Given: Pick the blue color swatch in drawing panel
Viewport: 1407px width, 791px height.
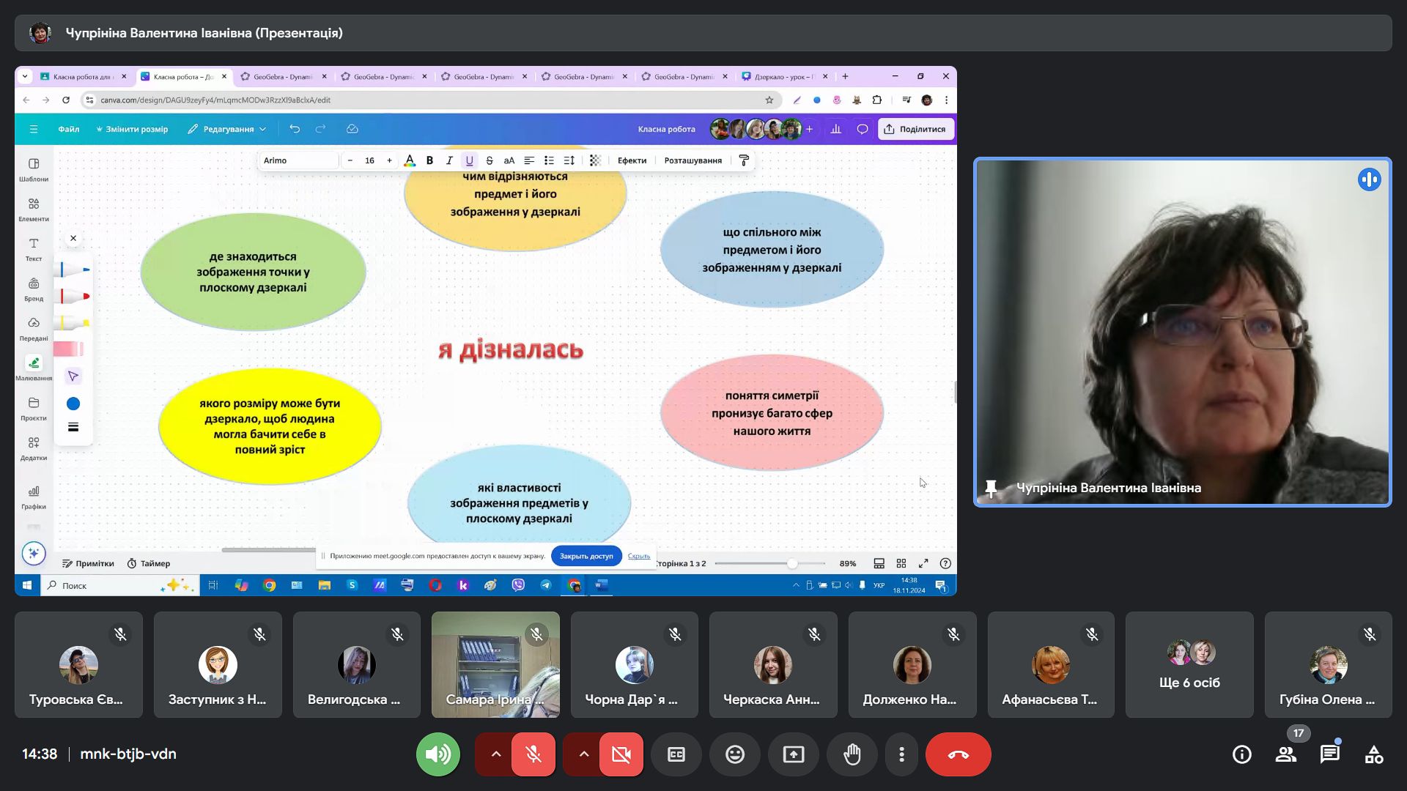Looking at the screenshot, I should tap(73, 404).
